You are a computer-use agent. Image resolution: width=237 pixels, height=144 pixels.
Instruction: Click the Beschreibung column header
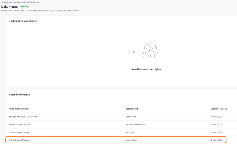tap(132, 109)
